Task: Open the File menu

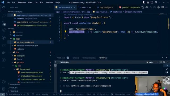Action: click(x=8, y=2)
